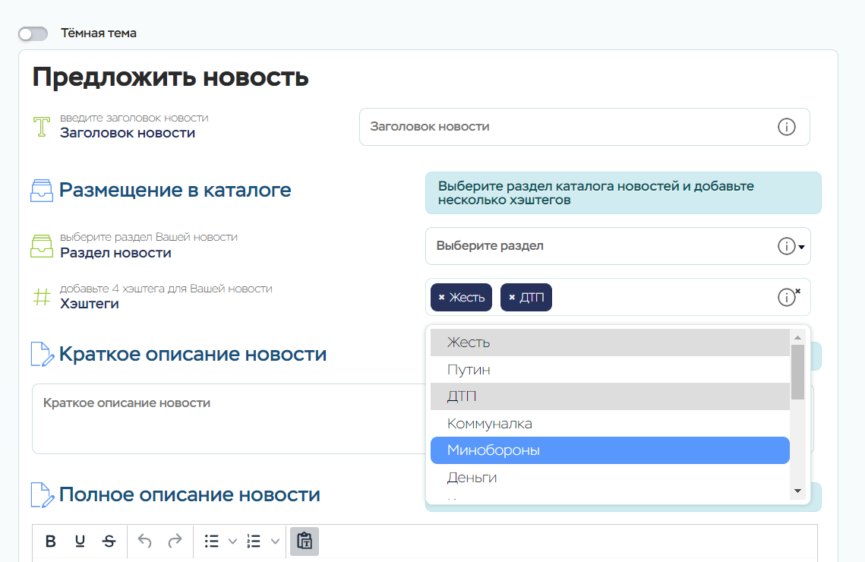
Task: Click the redo arrow in editor toolbar
Action: click(175, 541)
